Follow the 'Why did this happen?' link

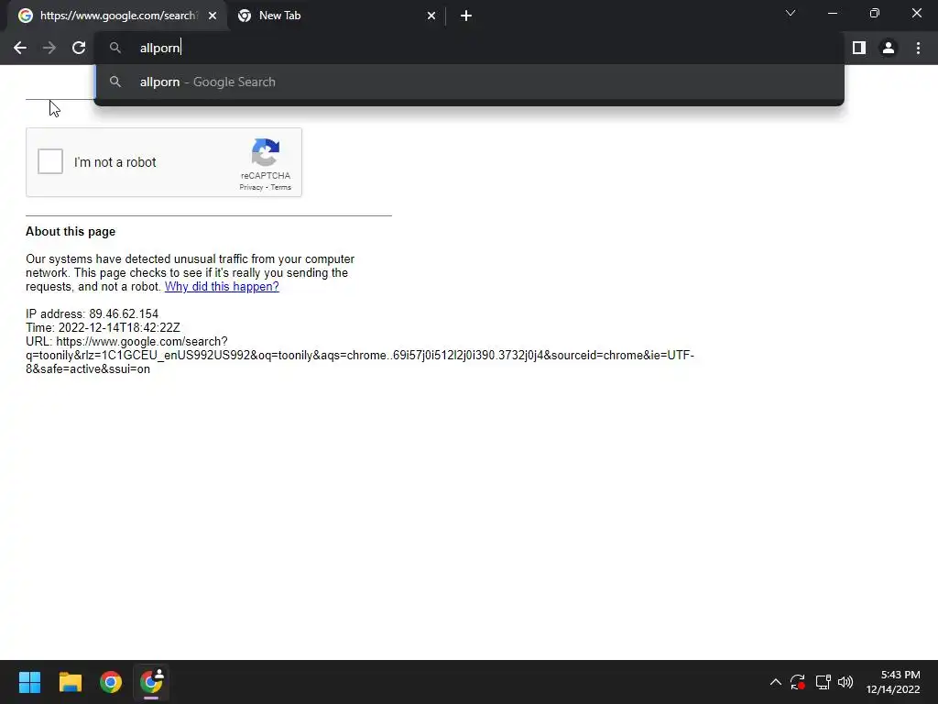coord(222,287)
